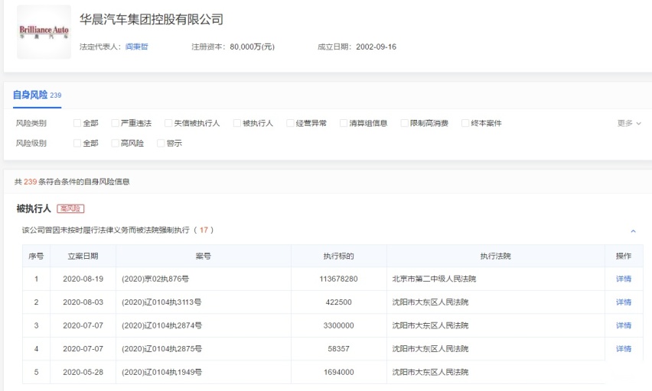The height and width of the screenshot is (391, 652).
Task: Select 沈阳市大东区人民法院 in row 2
Action: (430, 302)
